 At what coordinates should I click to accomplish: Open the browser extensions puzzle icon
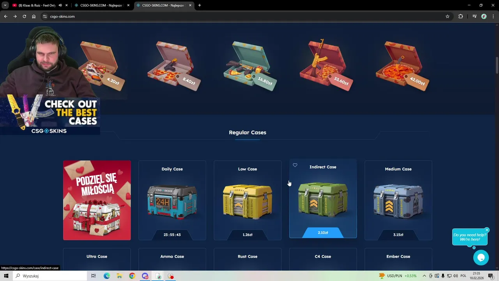tap(461, 16)
